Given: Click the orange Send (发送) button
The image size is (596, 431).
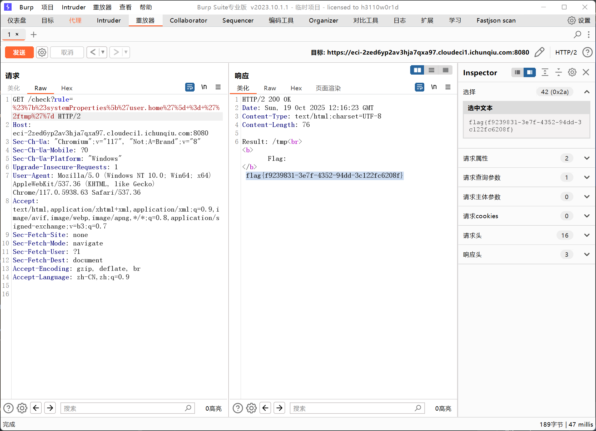Looking at the screenshot, I should (19, 52).
